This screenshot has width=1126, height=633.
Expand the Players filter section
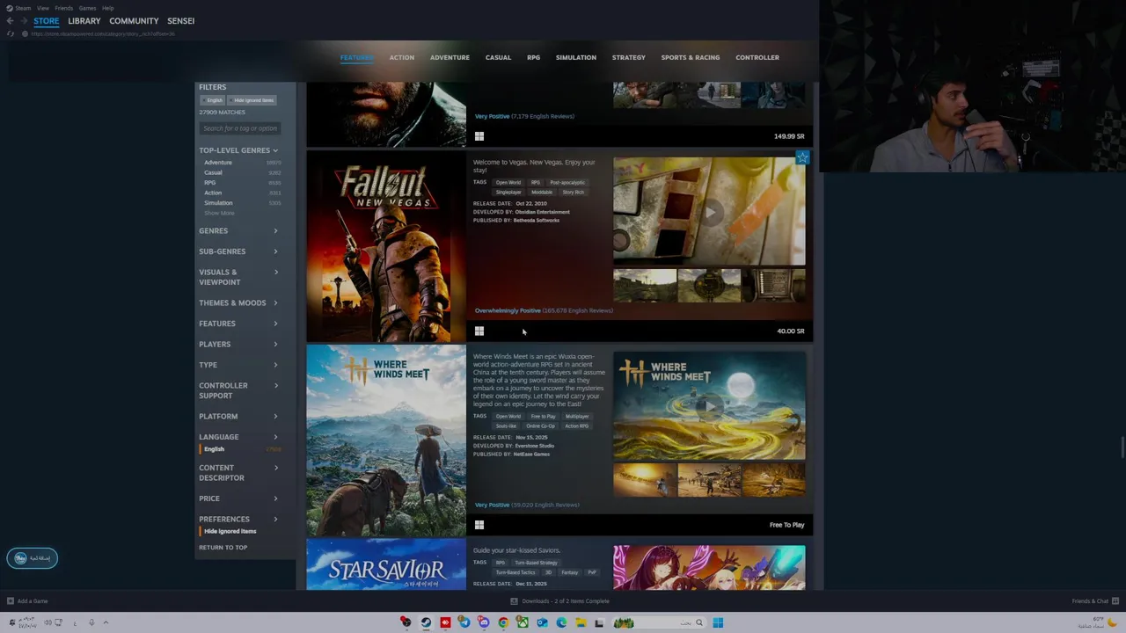point(238,344)
